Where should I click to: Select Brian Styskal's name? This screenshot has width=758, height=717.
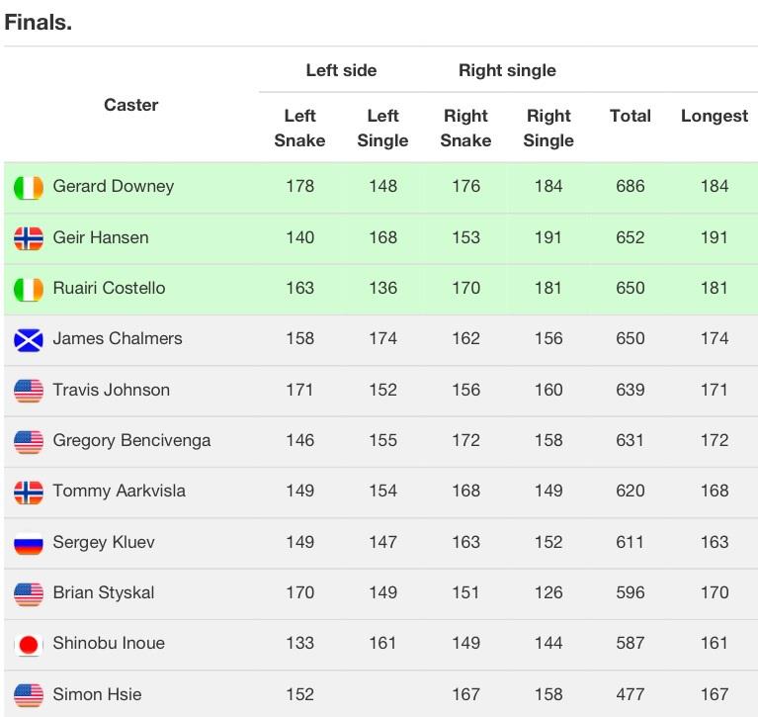click(104, 592)
